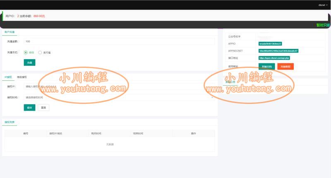The height and width of the screenshot is (178, 331).
Task: Click the 重置 reset button
Action: click(x=43, y=108)
